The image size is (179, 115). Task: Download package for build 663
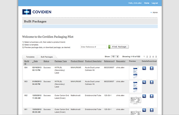point(152,82)
